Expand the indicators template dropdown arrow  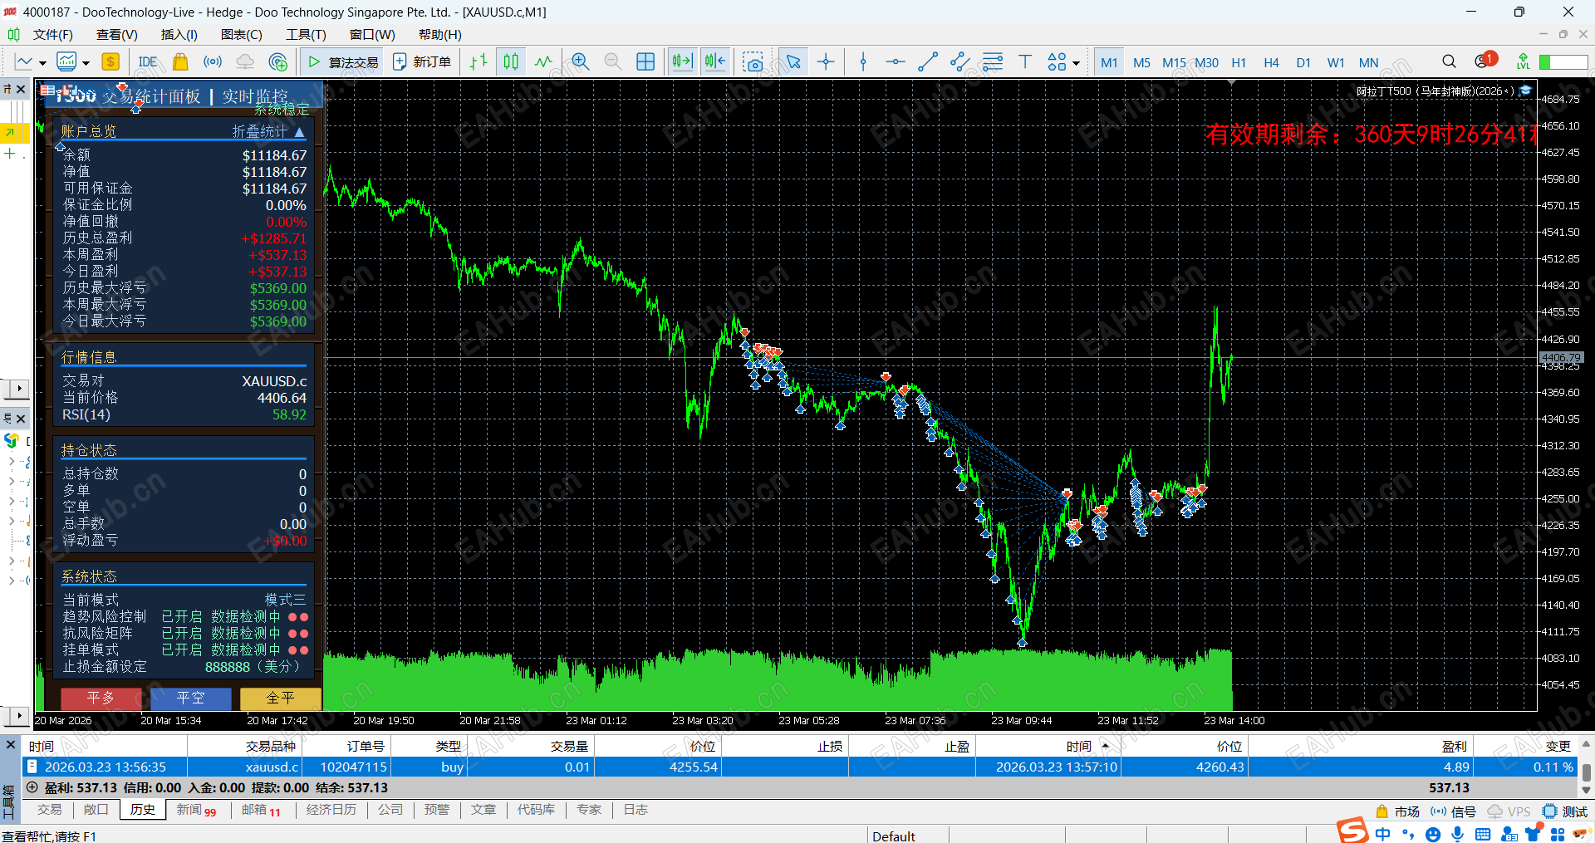click(x=86, y=63)
